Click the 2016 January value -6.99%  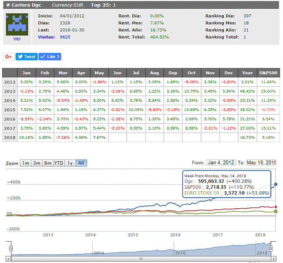(27, 119)
